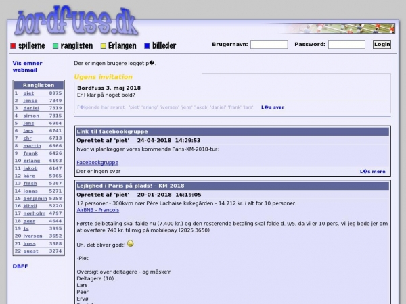Open the billeder gallery
406x304 pixels.
coord(164,46)
